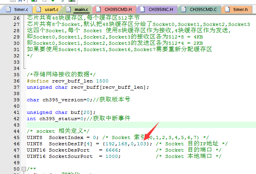Open the CH395CMD.H tab

[x=114, y=9]
